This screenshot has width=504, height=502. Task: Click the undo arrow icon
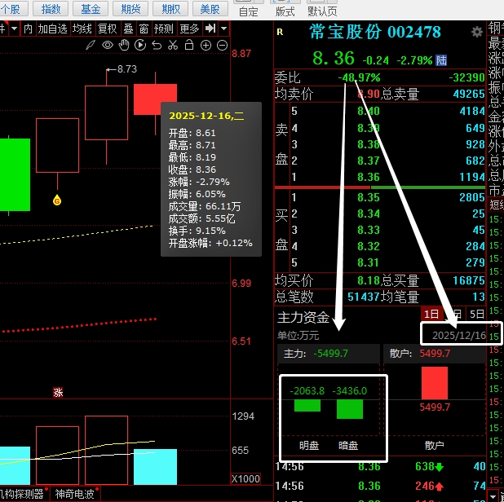[x=157, y=46]
